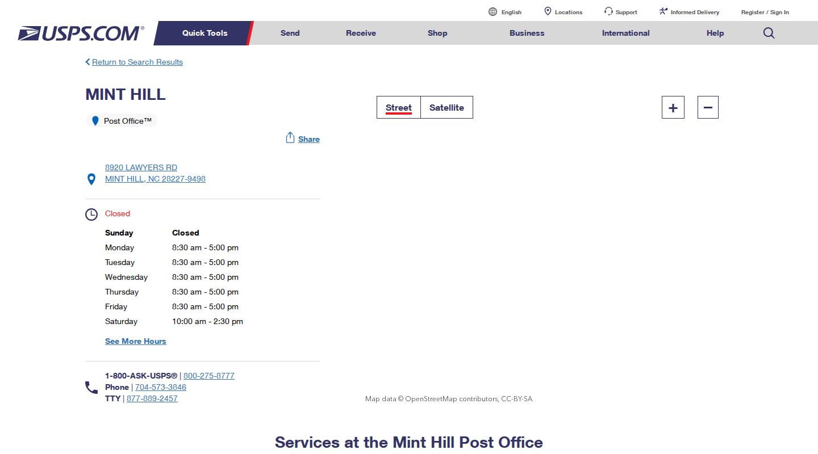Click the Share link
The image size is (818, 454).
coord(309,139)
